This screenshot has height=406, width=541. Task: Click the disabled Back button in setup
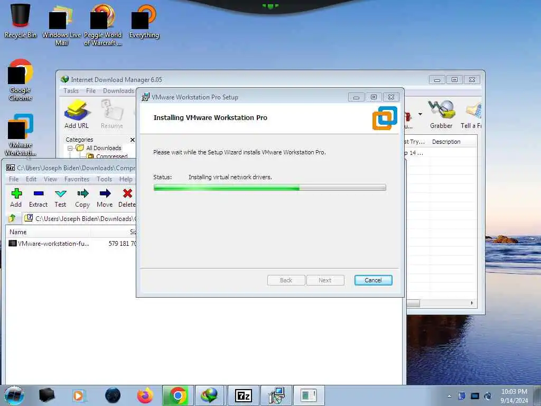[286, 280]
